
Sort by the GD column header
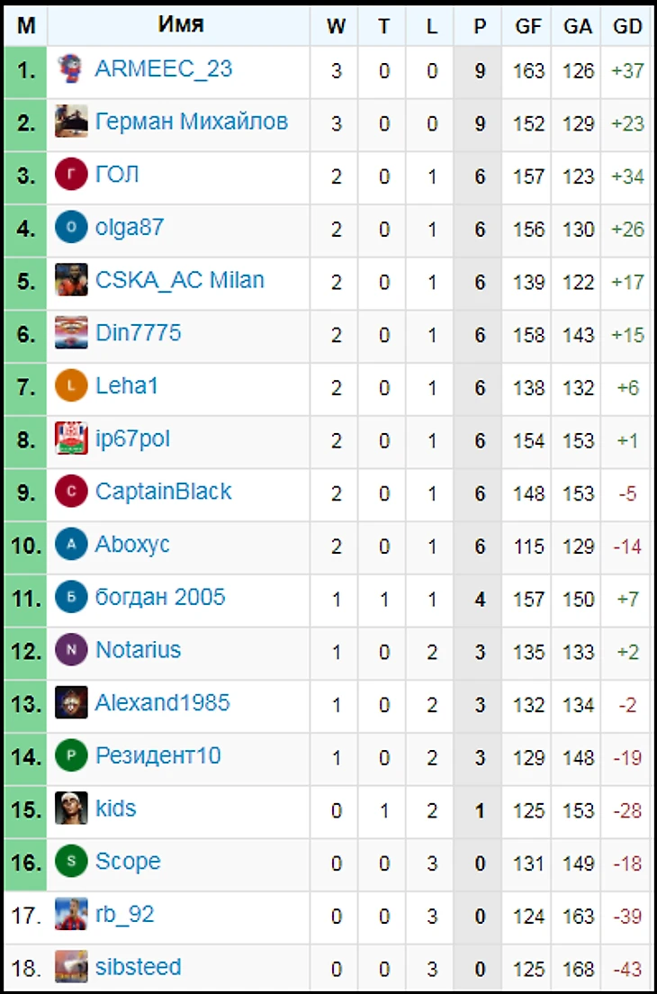[x=627, y=27]
